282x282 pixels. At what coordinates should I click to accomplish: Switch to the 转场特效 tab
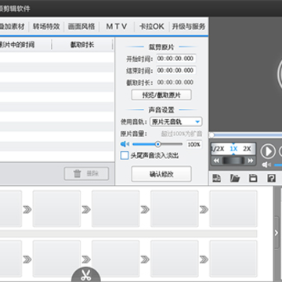pos(46,27)
